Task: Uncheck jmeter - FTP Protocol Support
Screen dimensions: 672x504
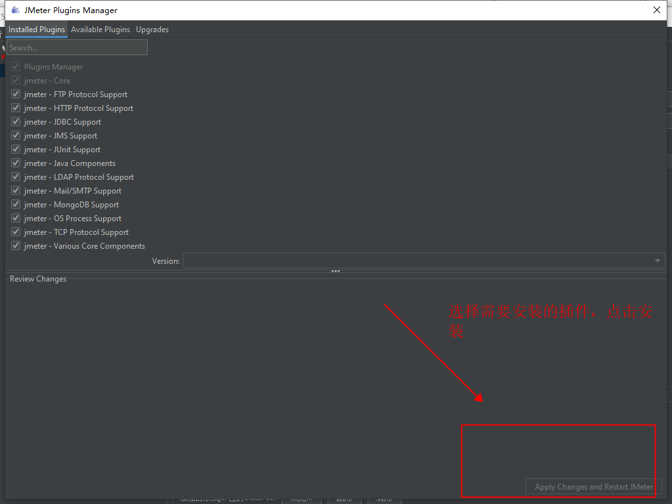Action: click(16, 94)
